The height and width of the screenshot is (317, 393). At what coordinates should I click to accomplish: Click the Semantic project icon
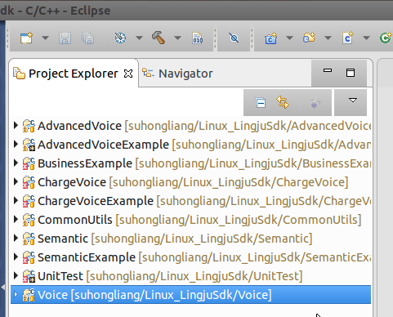tap(29, 239)
